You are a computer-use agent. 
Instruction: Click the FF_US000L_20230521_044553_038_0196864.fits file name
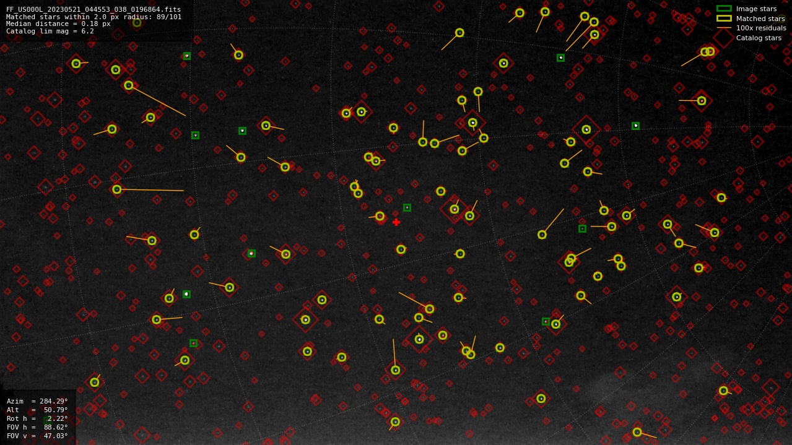[94, 9]
